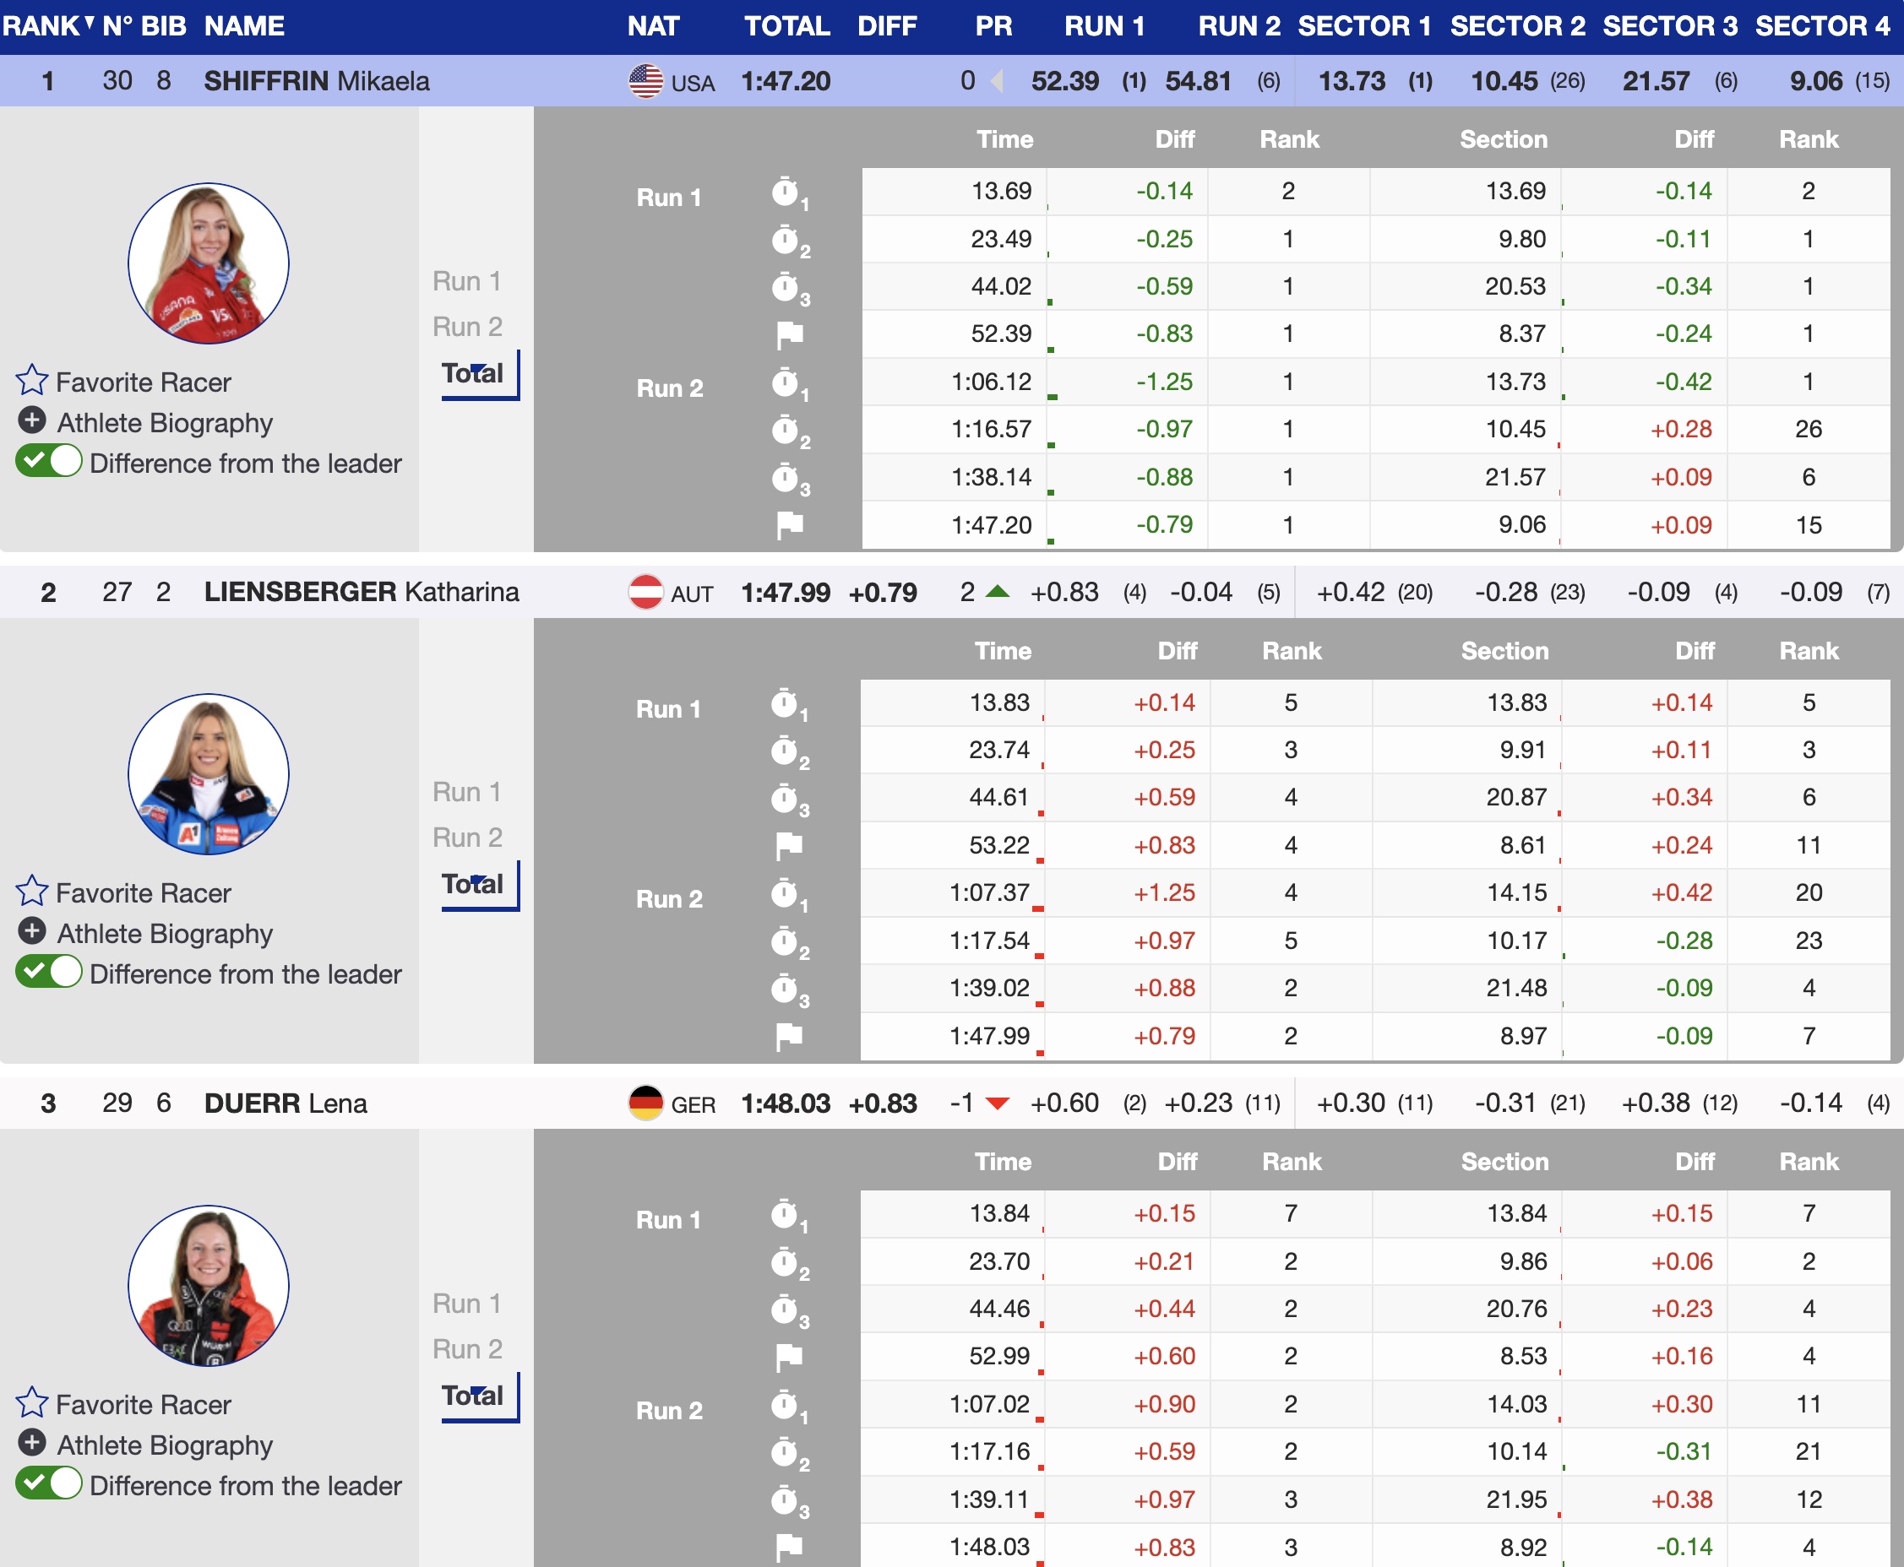Disable Liensberger's Difference from the leader switch

[x=49, y=972]
